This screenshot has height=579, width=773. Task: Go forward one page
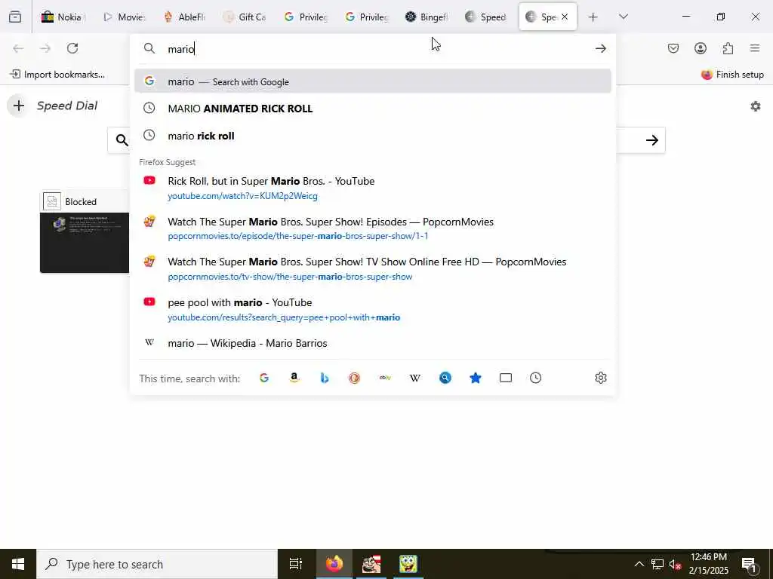(x=45, y=48)
